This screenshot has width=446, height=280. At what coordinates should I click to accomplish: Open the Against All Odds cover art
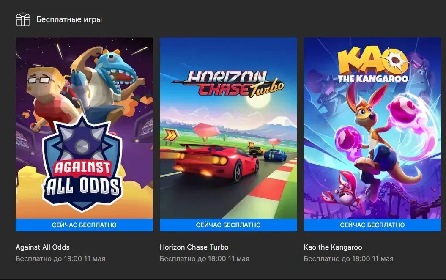(x=84, y=128)
